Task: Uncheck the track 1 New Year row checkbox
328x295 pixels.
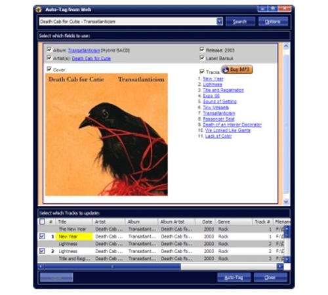Action: click(42, 236)
